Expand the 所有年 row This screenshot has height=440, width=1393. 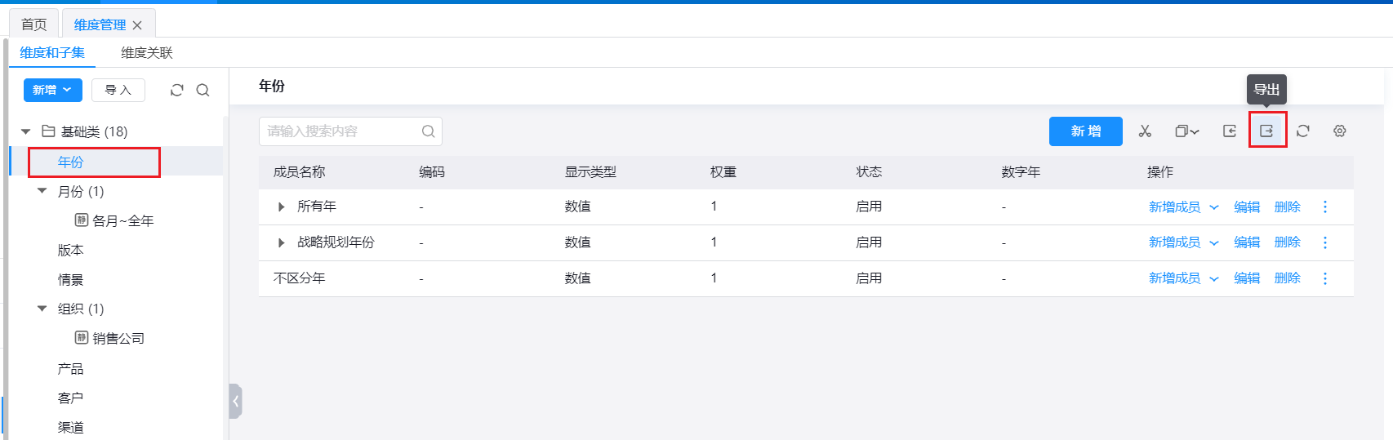click(282, 207)
